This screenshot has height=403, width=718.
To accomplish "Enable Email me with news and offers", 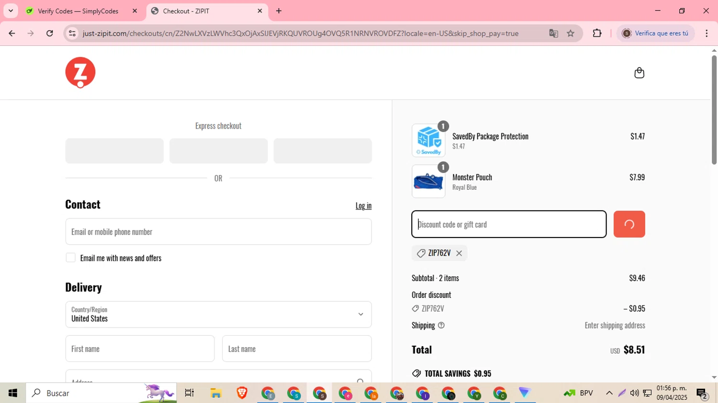I will click(71, 258).
